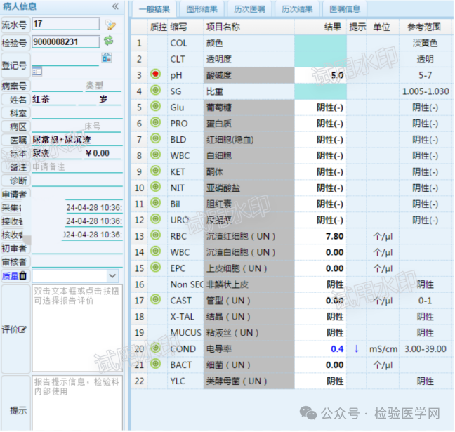This screenshot has width=455, height=432.
Task: Switch to the 图形结果 tab
Action: click(202, 9)
